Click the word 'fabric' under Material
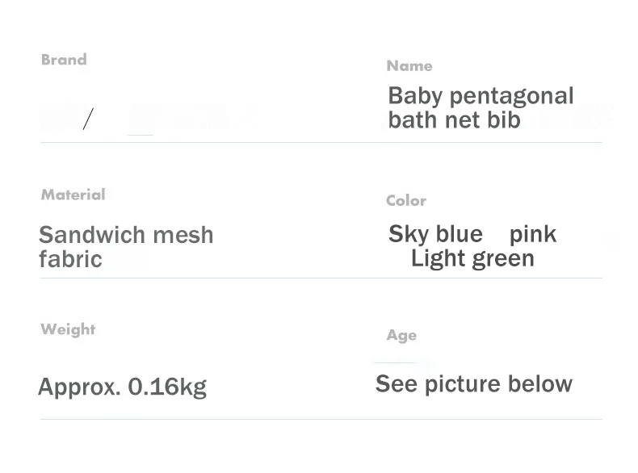638x473 pixels. click(x=70, y=259)
